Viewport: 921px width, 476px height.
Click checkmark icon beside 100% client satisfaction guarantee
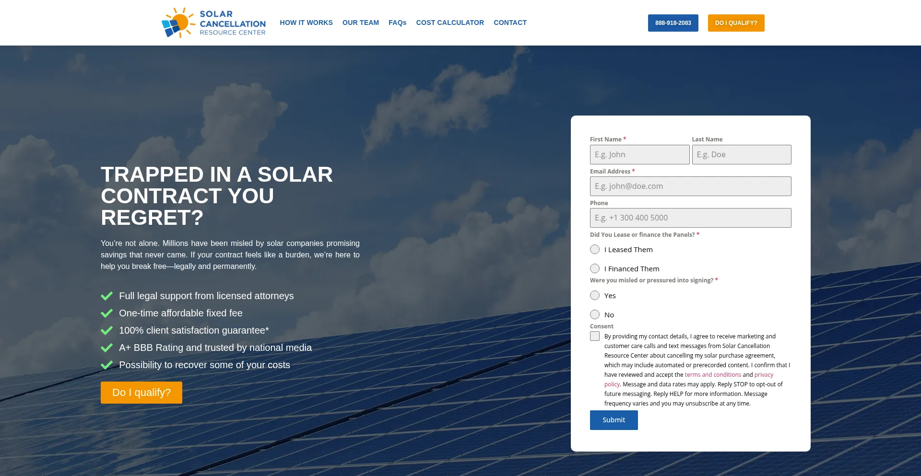coord(106,330)
